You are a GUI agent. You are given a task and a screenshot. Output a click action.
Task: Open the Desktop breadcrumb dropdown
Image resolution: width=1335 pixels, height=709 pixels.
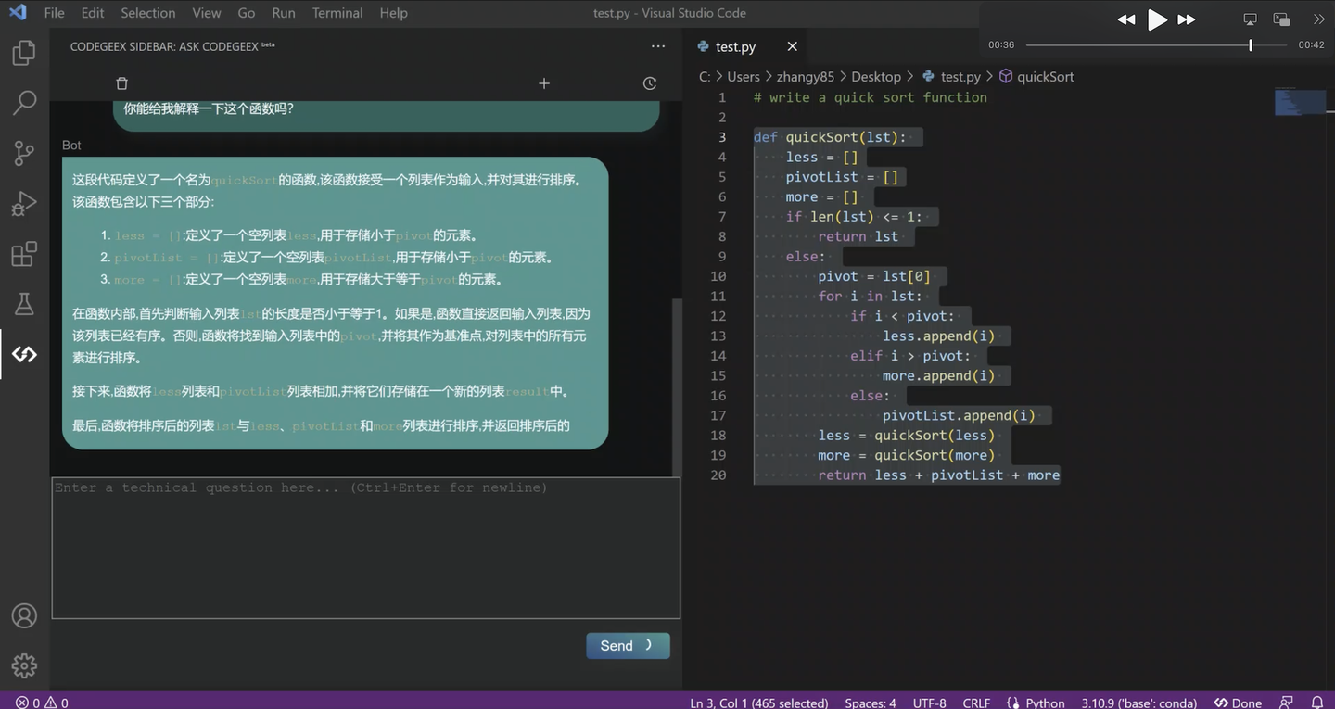click(x=876, y=76)
